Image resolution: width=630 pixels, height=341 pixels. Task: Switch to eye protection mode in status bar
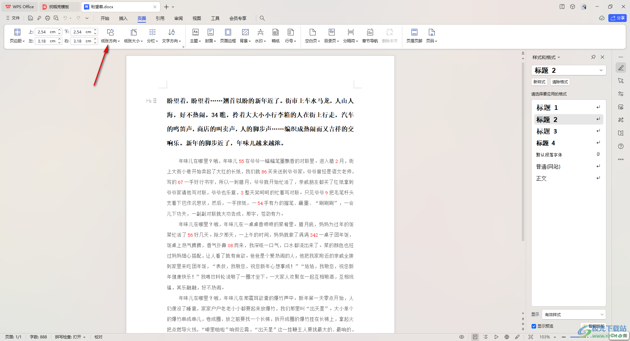coord(462,337)
